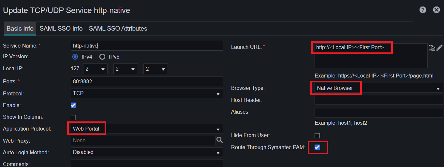Click the paste icon beside Launch URL
444x167 pixels.
(x=432, y=48)
